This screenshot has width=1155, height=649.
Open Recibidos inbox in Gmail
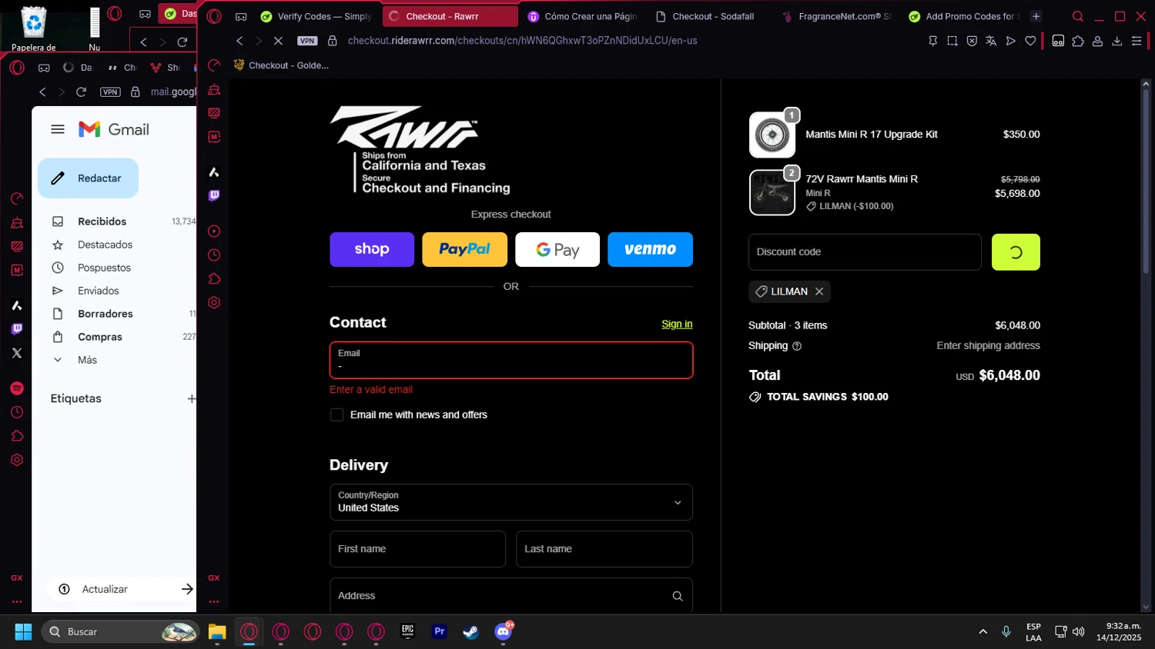pyautogui.click(x=102, y=221)
